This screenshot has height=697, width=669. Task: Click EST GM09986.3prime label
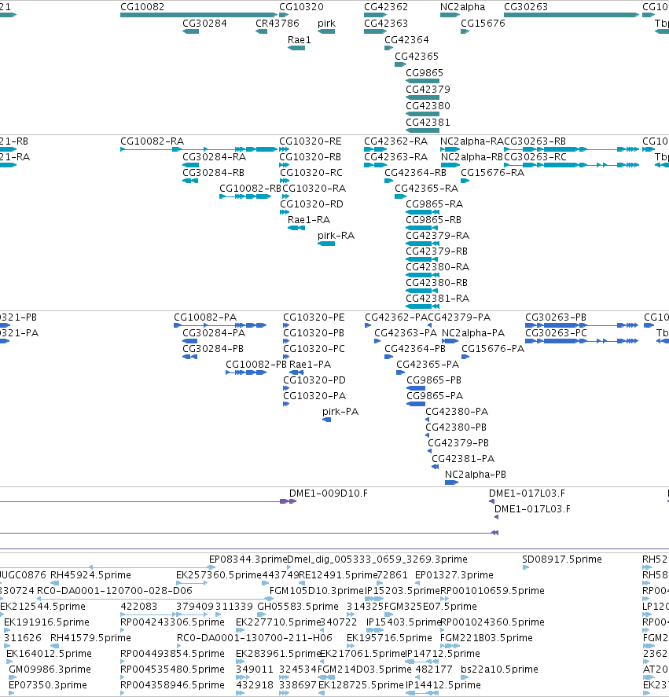click(x=50, y=669)
